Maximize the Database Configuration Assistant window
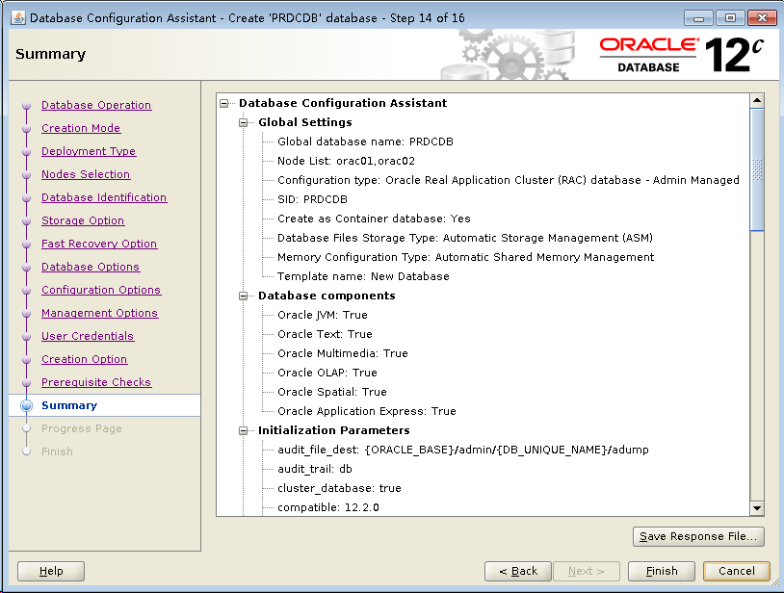 click(730, 18)
